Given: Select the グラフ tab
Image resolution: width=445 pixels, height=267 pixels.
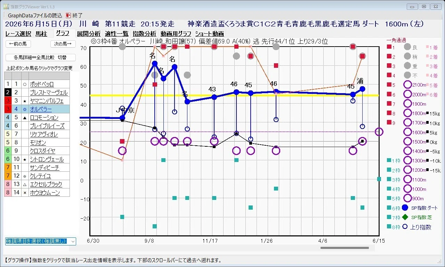Looking at the screenshot, I should 63,33.
